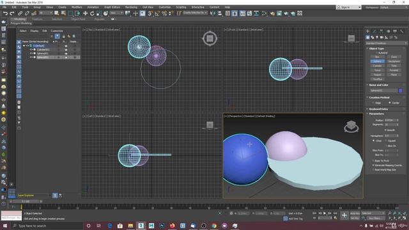The height and width of the screenshot is (230, 409).
Task: Select the Lights category icon in Create panel
Action: tap(377, 38)
